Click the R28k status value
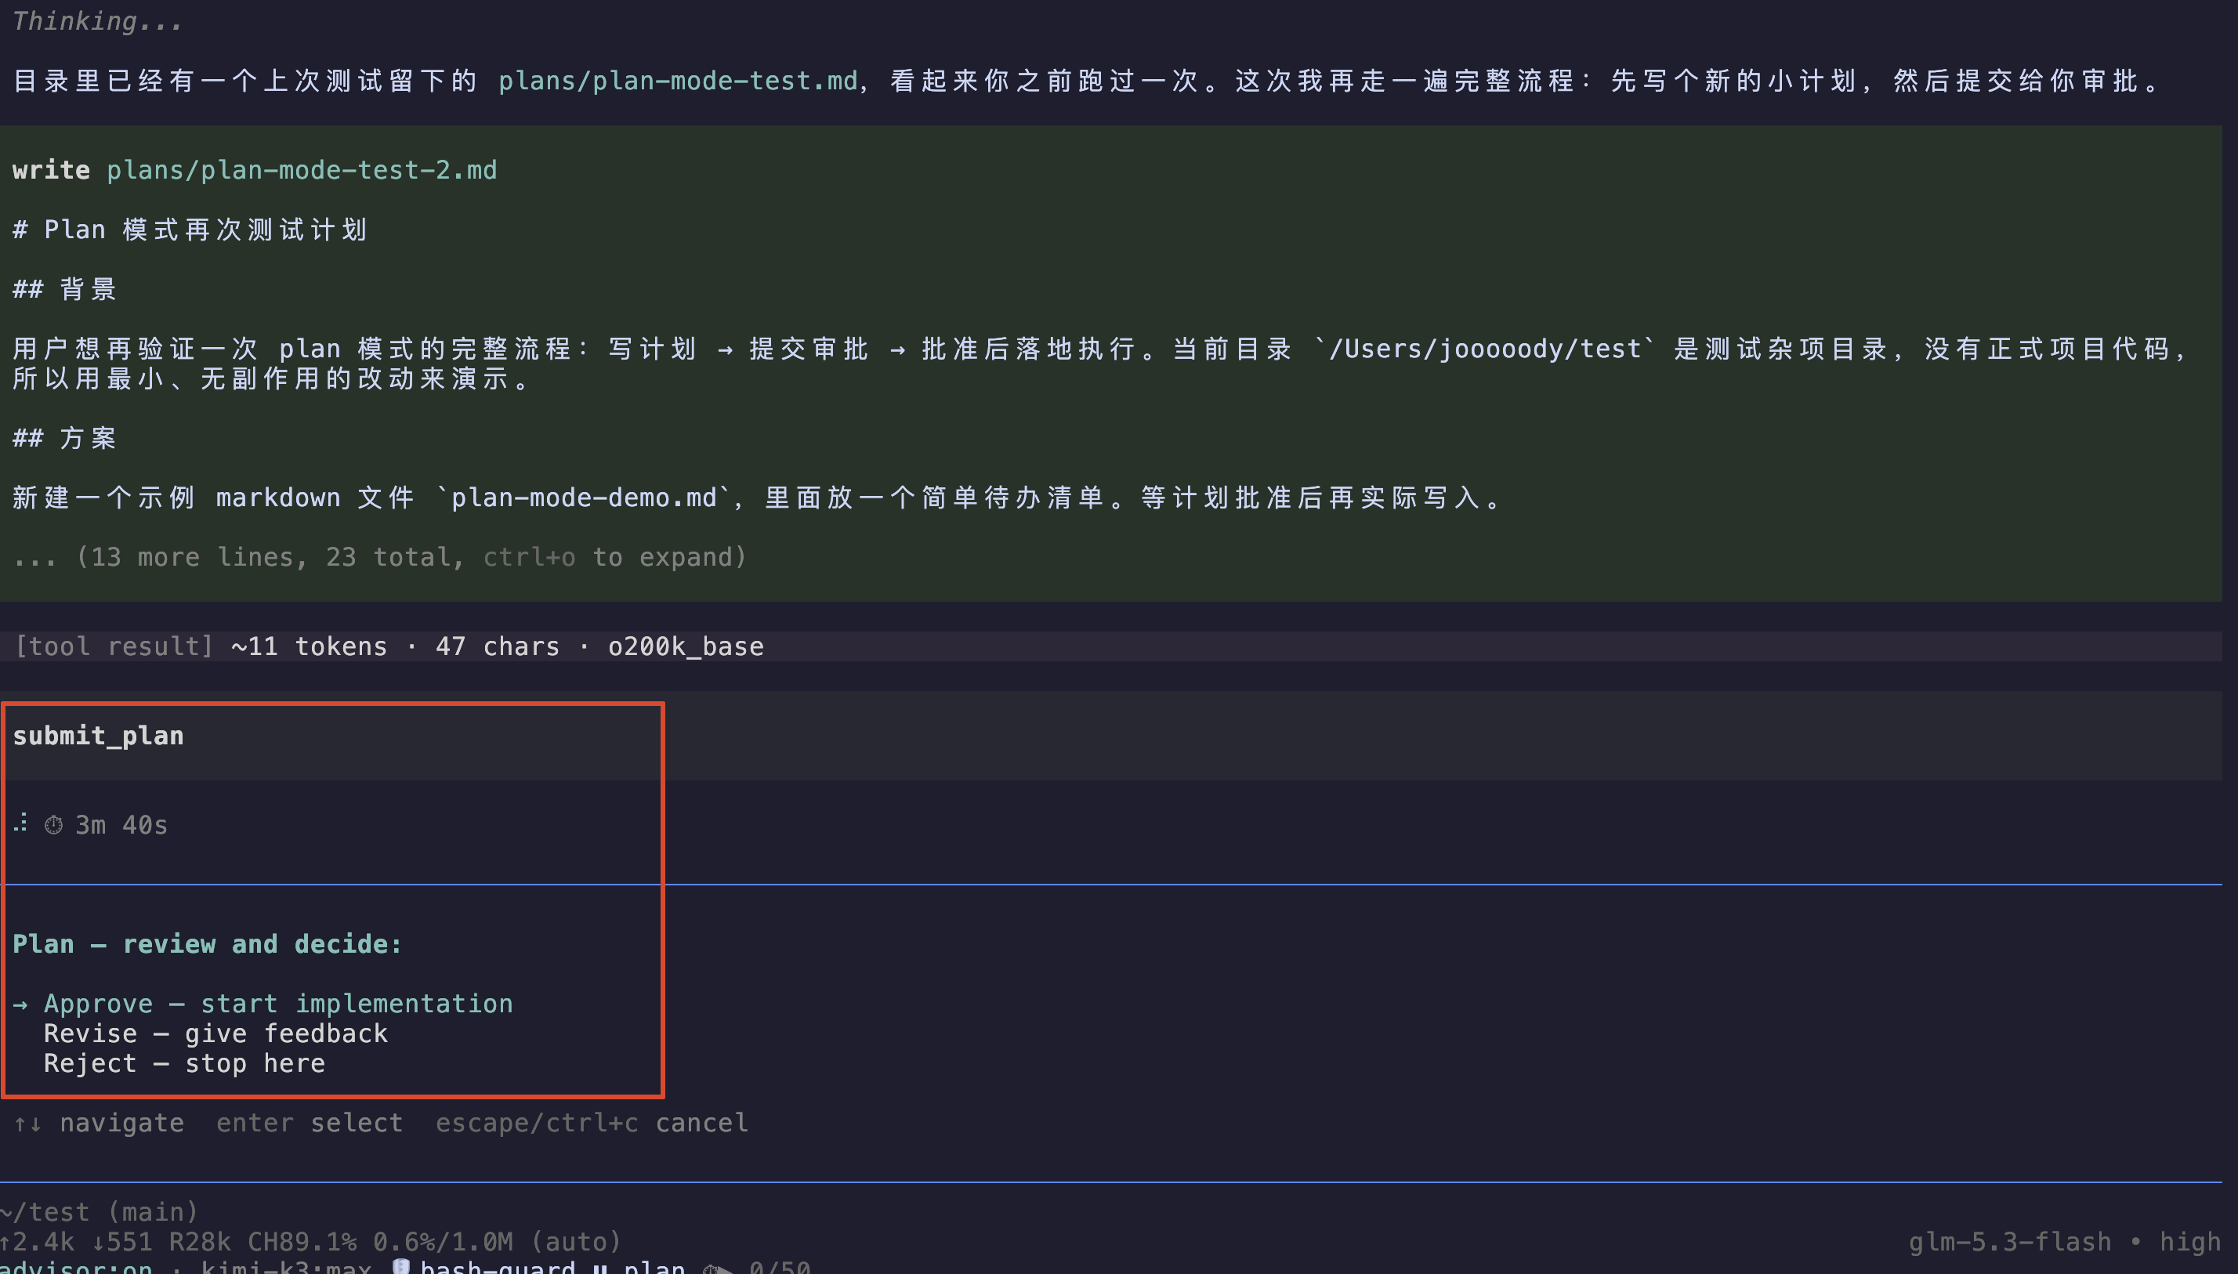 [201, 1242]
